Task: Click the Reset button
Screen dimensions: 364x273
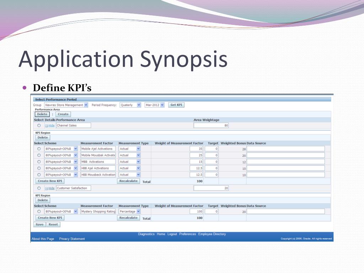Action: (x=53, y=225)
